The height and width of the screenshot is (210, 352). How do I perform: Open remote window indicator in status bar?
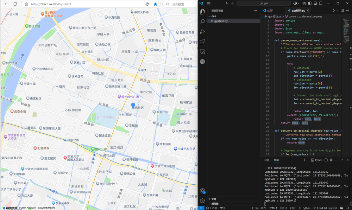pos(201,208)
